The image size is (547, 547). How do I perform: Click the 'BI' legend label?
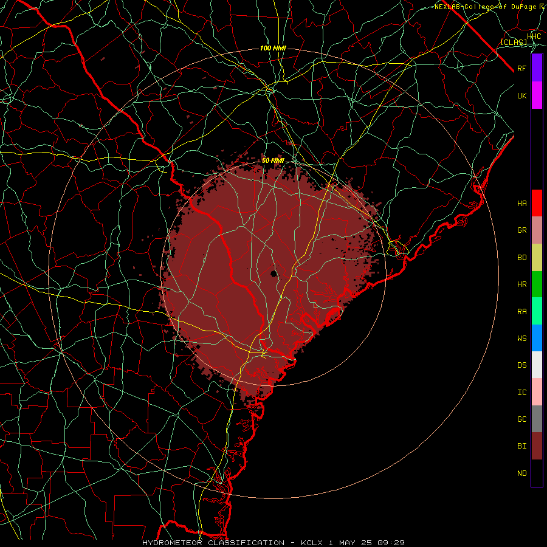coord(522,446)
